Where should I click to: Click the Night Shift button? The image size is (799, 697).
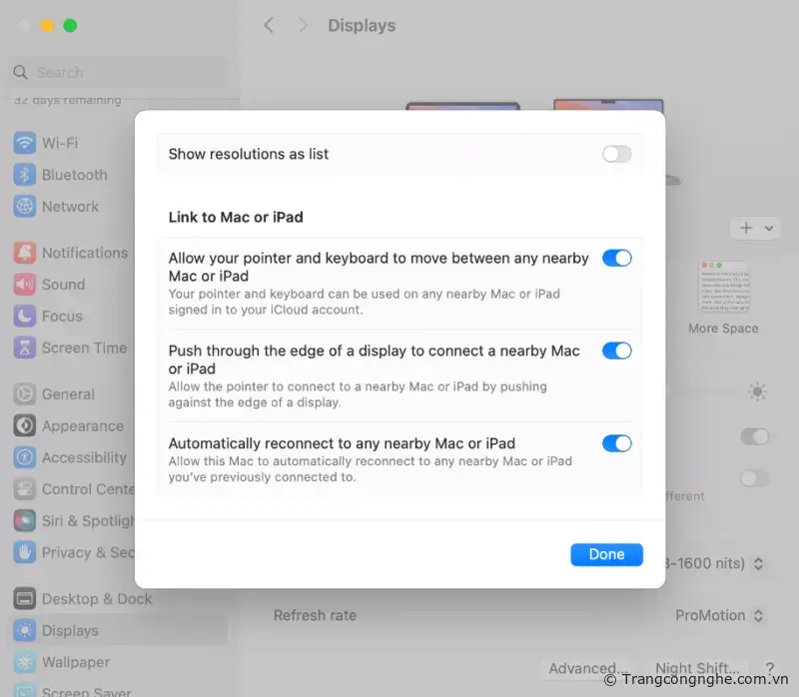(x=696, y=667)
